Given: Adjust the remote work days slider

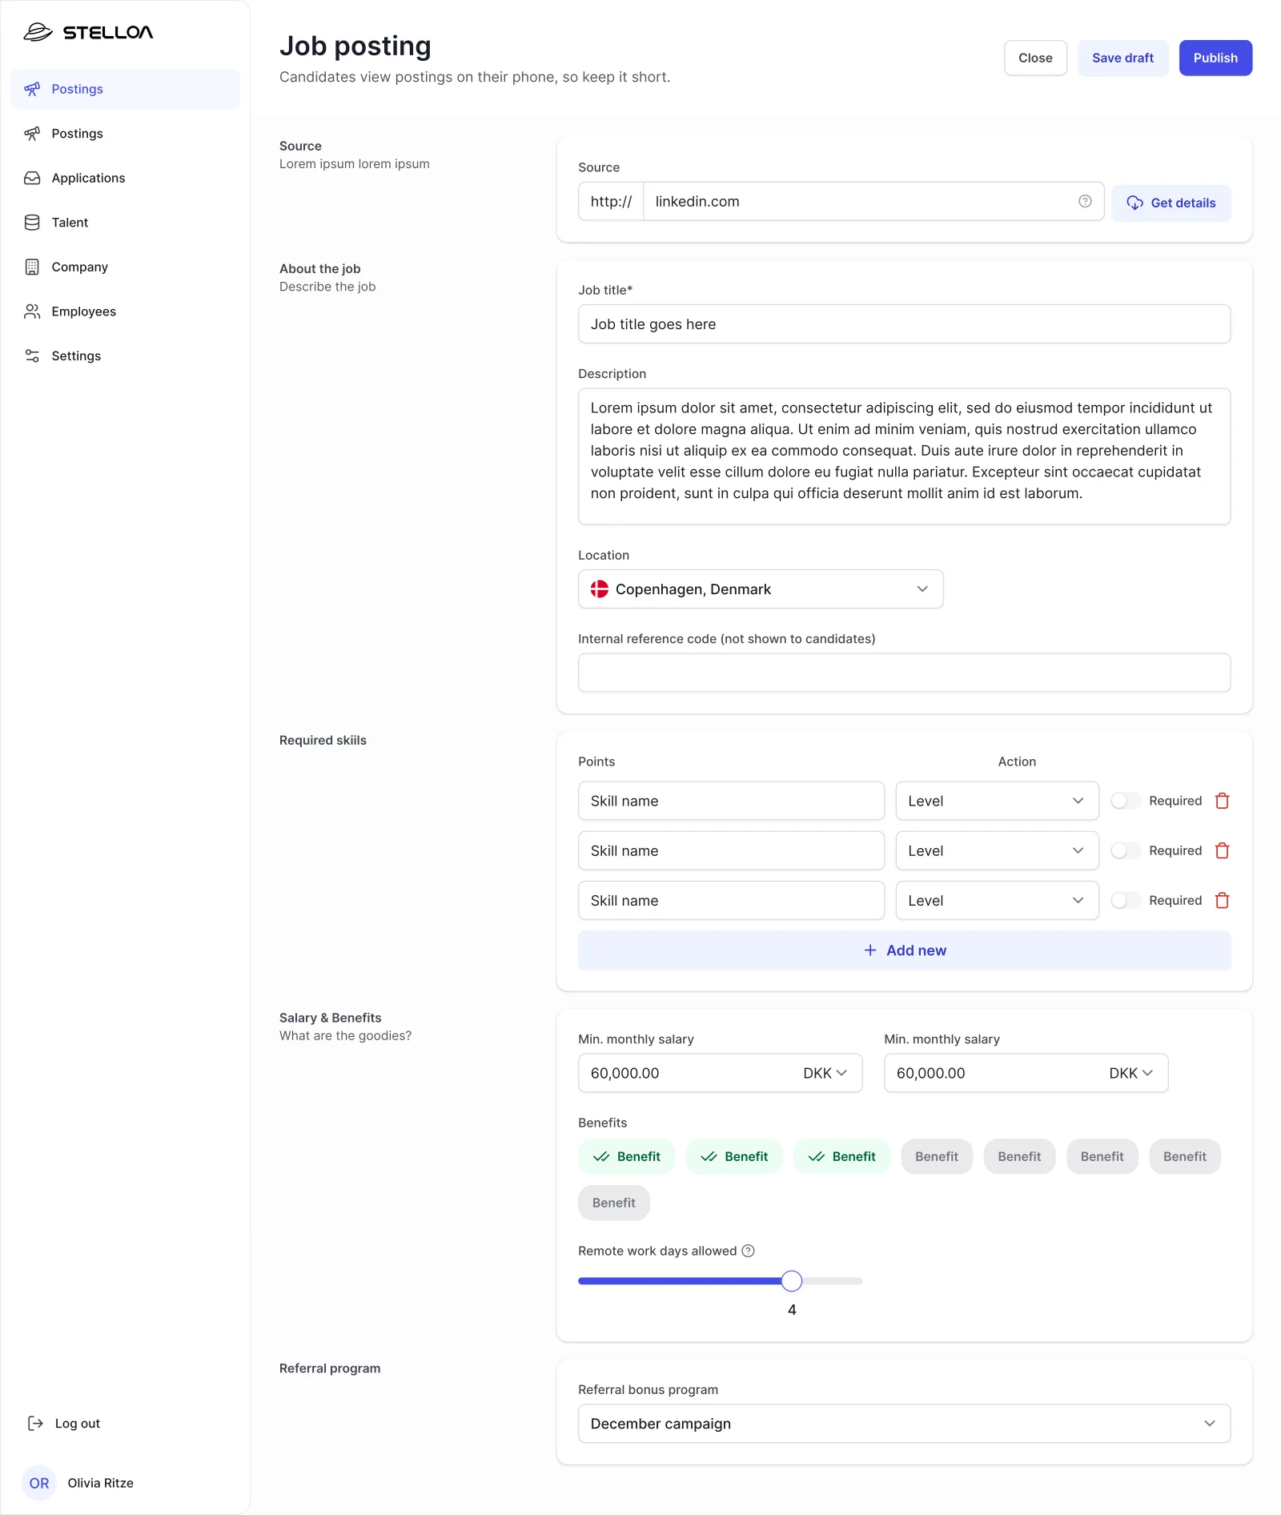Looking at the screenshot, I should 791,1280.
